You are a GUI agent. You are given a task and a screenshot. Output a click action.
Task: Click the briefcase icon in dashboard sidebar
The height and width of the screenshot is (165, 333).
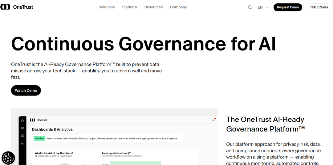(x=22, y=136)
